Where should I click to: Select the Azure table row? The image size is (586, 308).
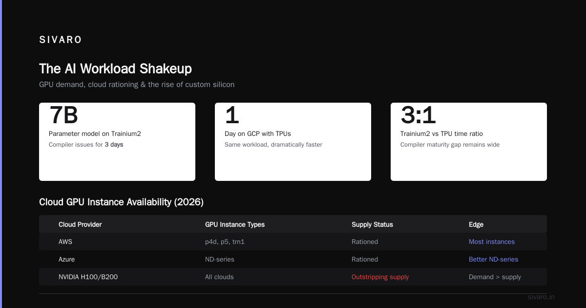(293, 259)
